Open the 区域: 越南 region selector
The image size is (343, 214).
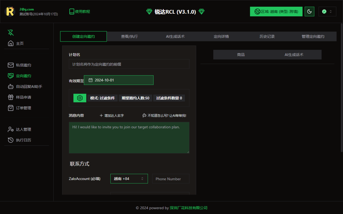click(276, 12)
